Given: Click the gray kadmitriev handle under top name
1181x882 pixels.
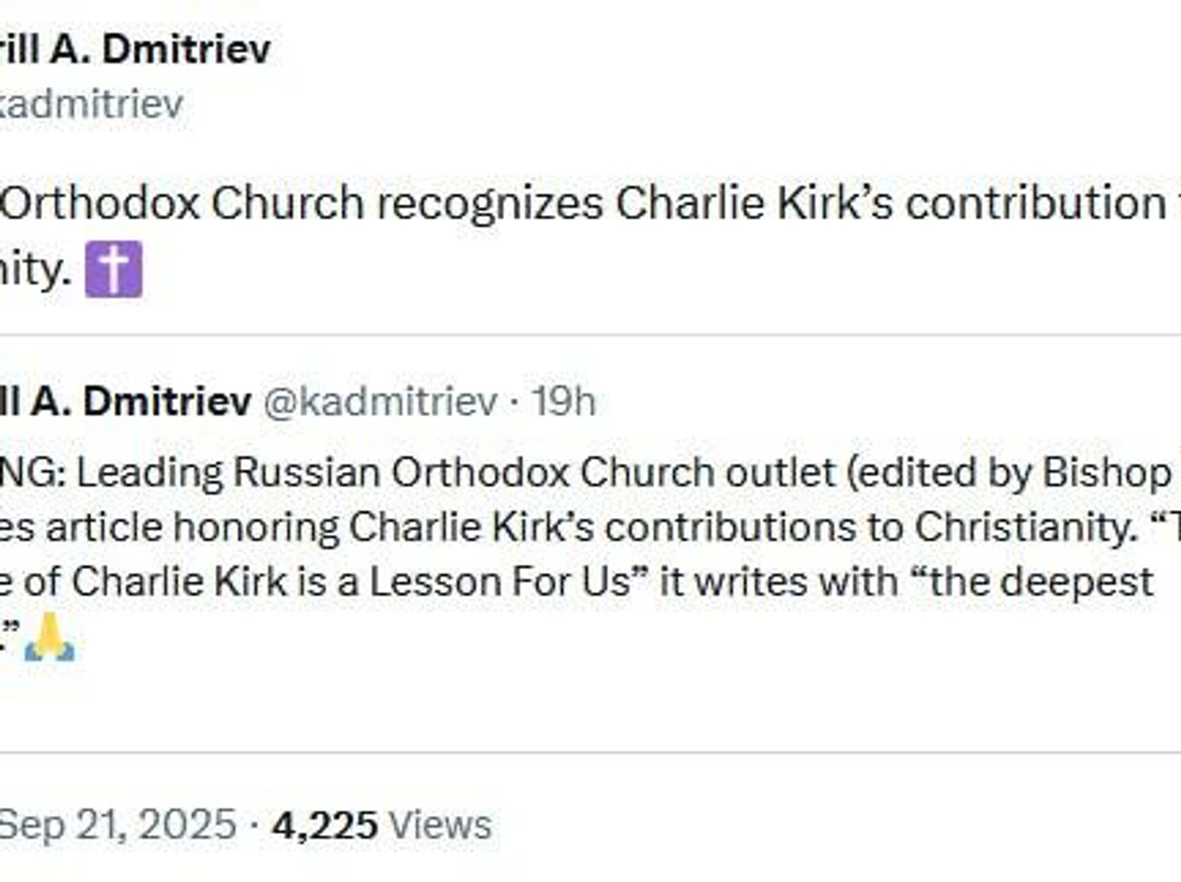Looking at the screenshot, I should click(x=91, y=103).
